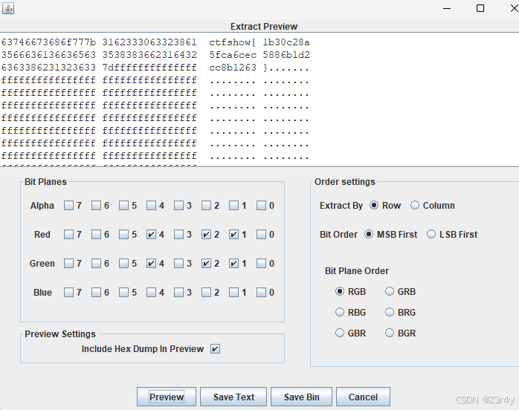Viewport: 519px width, 410px height.
Task: Select Blue bit plane 3
Action: point(178,293)
